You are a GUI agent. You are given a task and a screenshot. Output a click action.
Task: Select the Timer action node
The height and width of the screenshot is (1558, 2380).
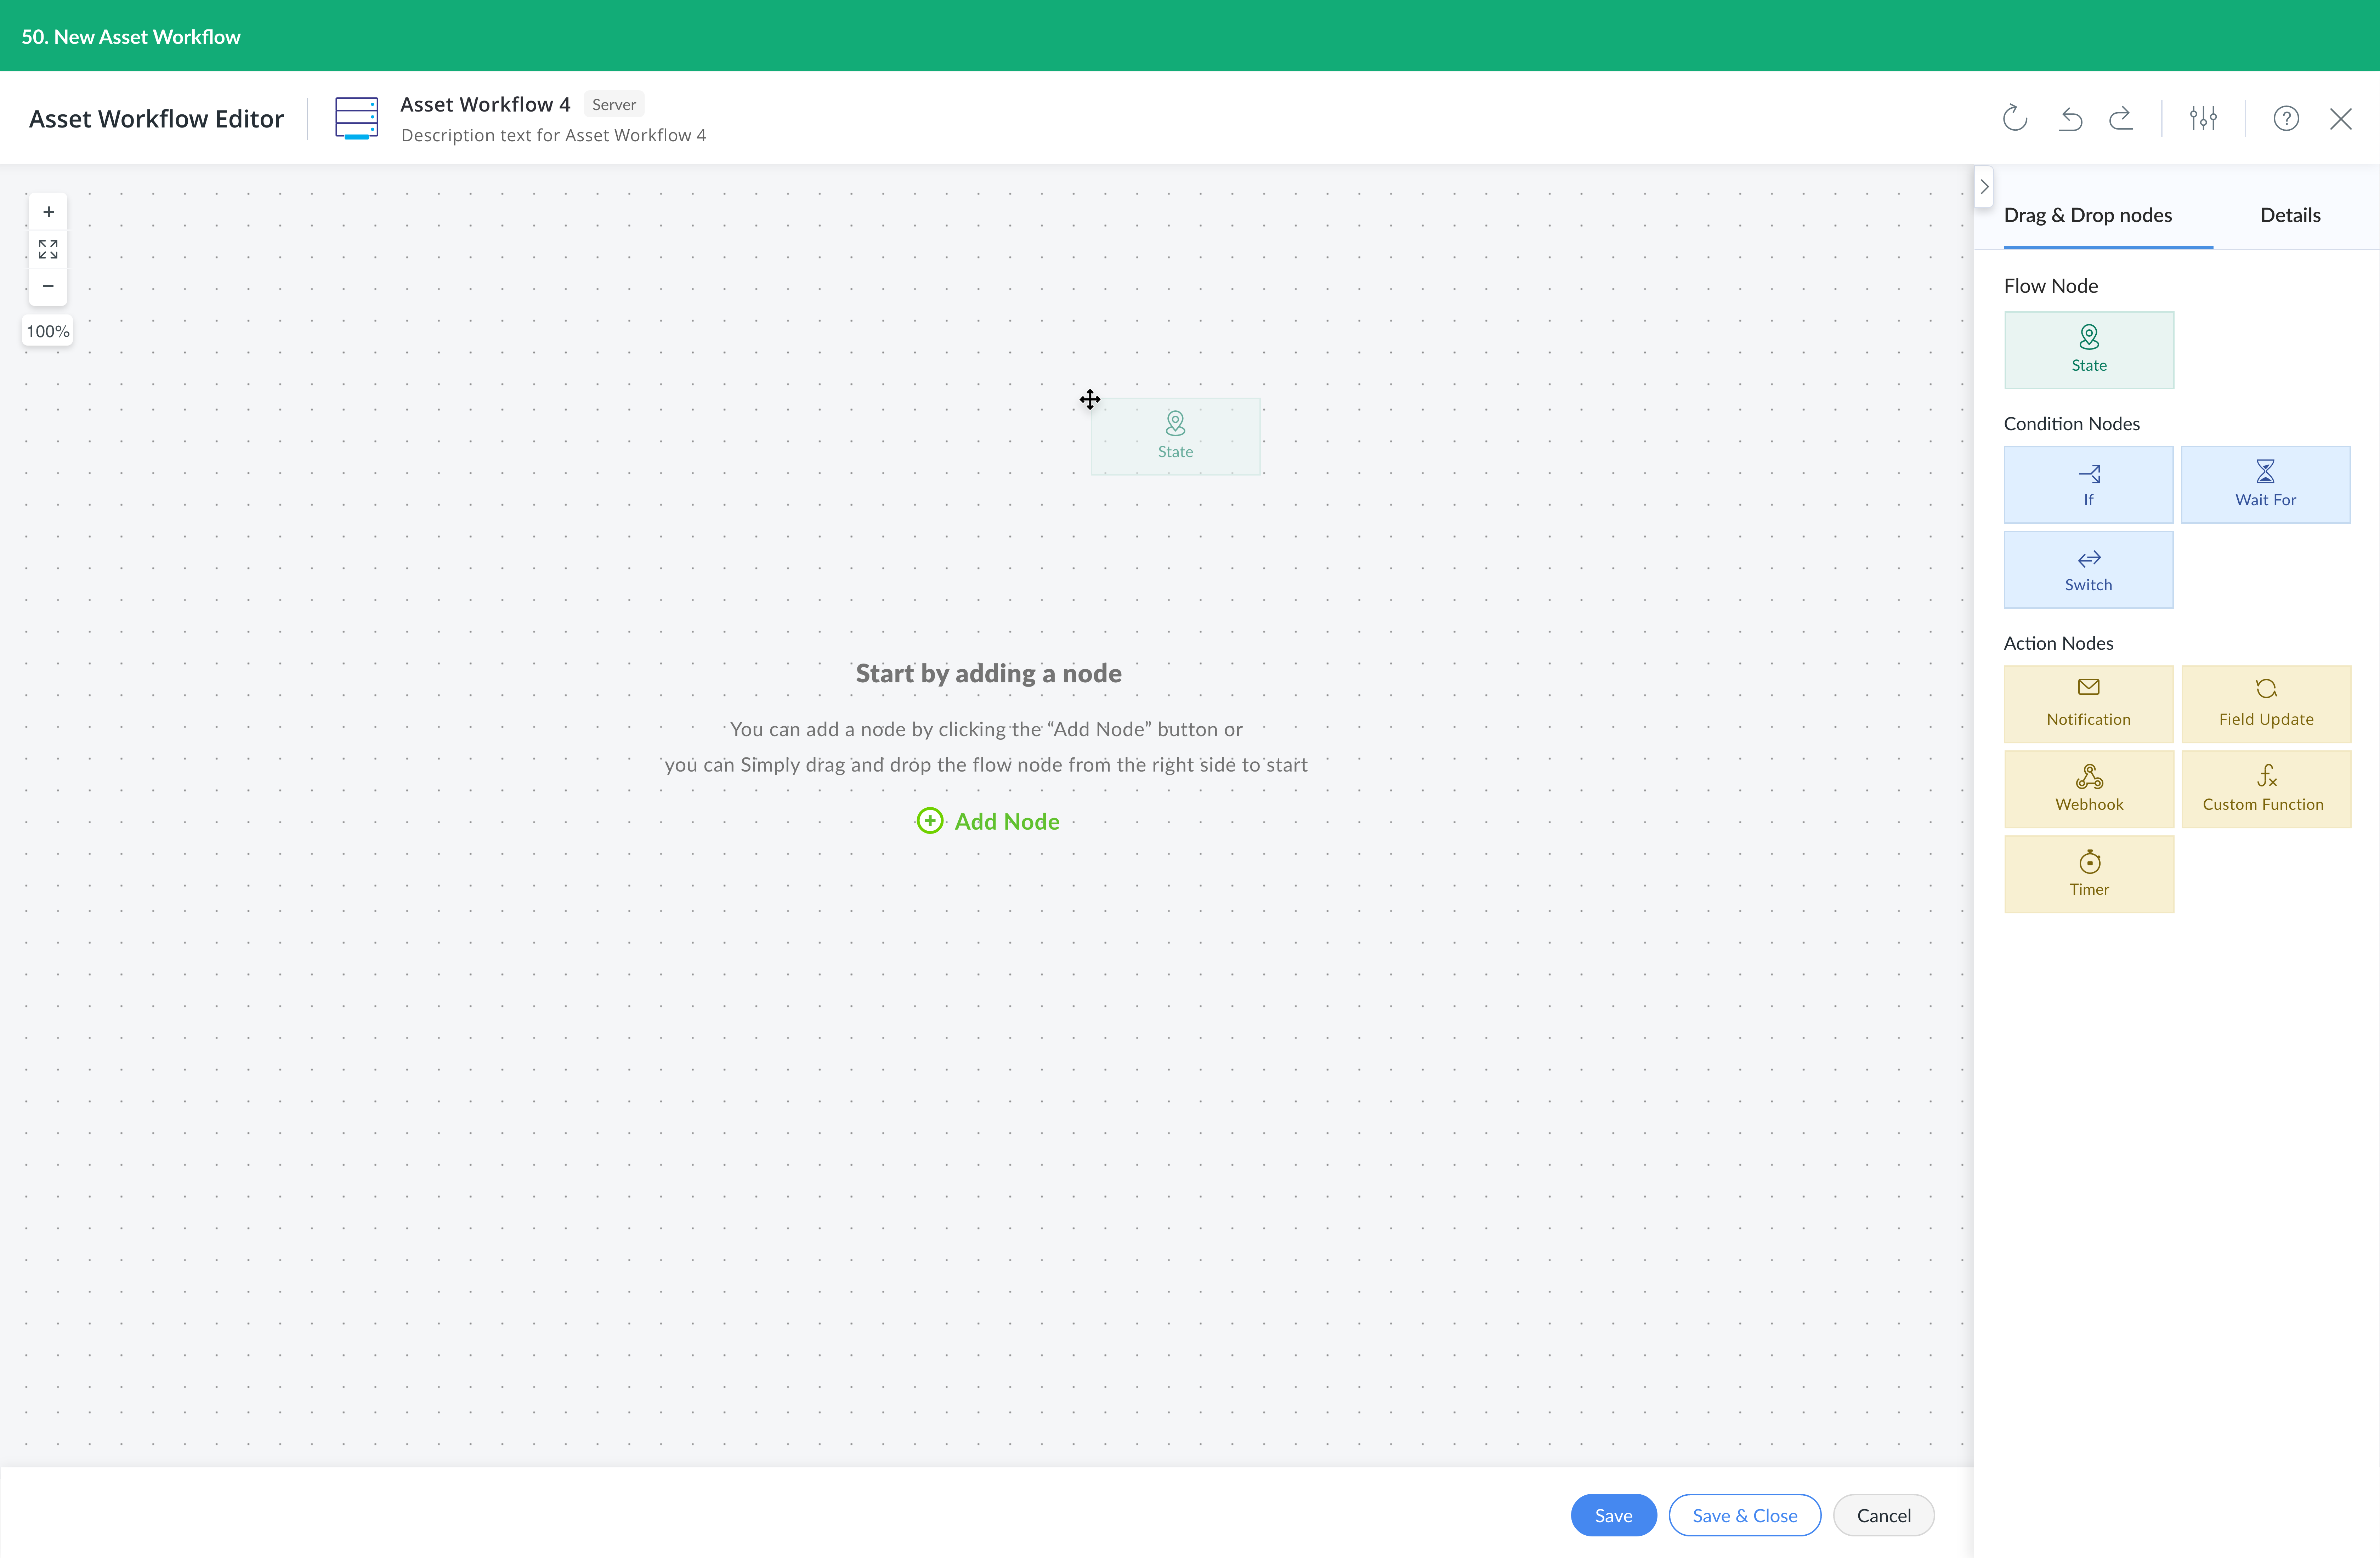pyautogui.click(x=2088, y=874)
